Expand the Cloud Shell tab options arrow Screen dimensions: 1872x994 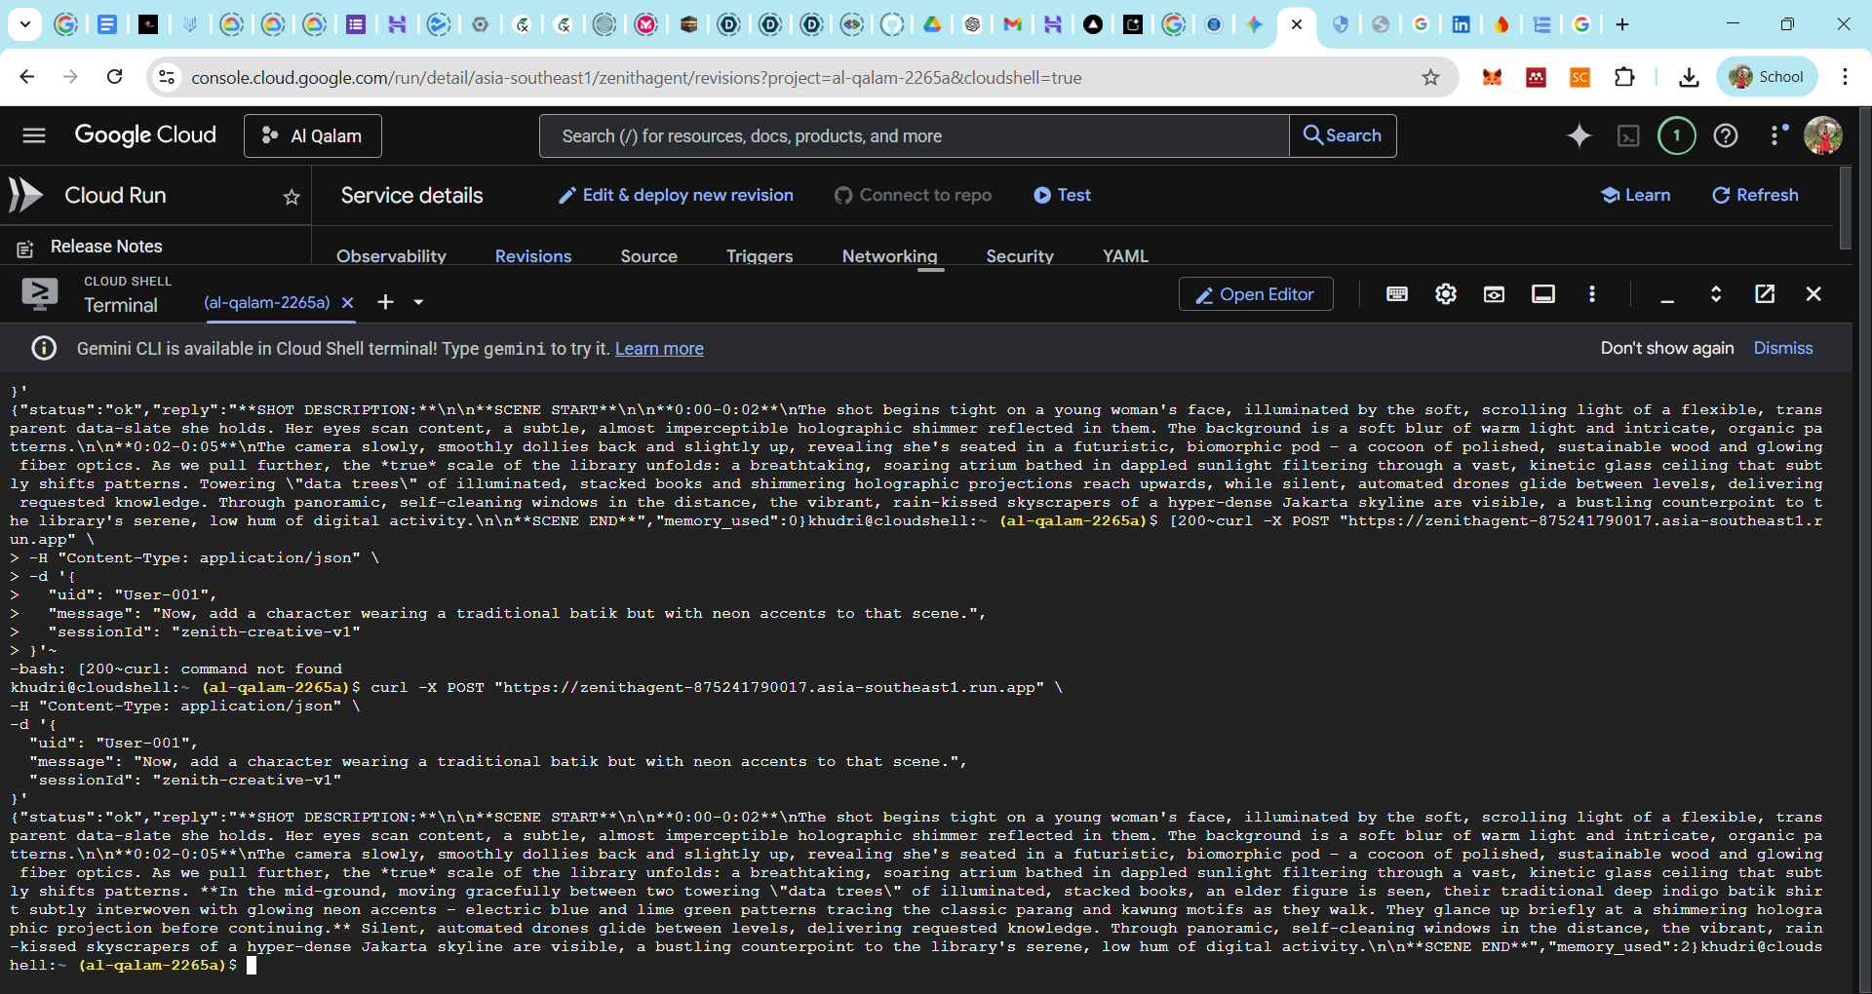[418, 302]
